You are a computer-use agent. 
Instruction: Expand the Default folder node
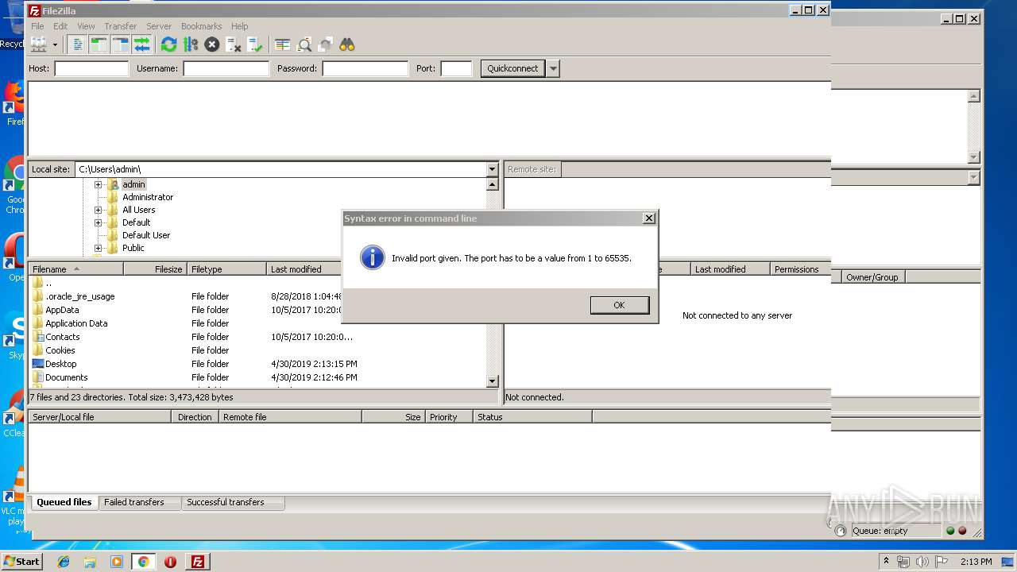click(98, 222)
